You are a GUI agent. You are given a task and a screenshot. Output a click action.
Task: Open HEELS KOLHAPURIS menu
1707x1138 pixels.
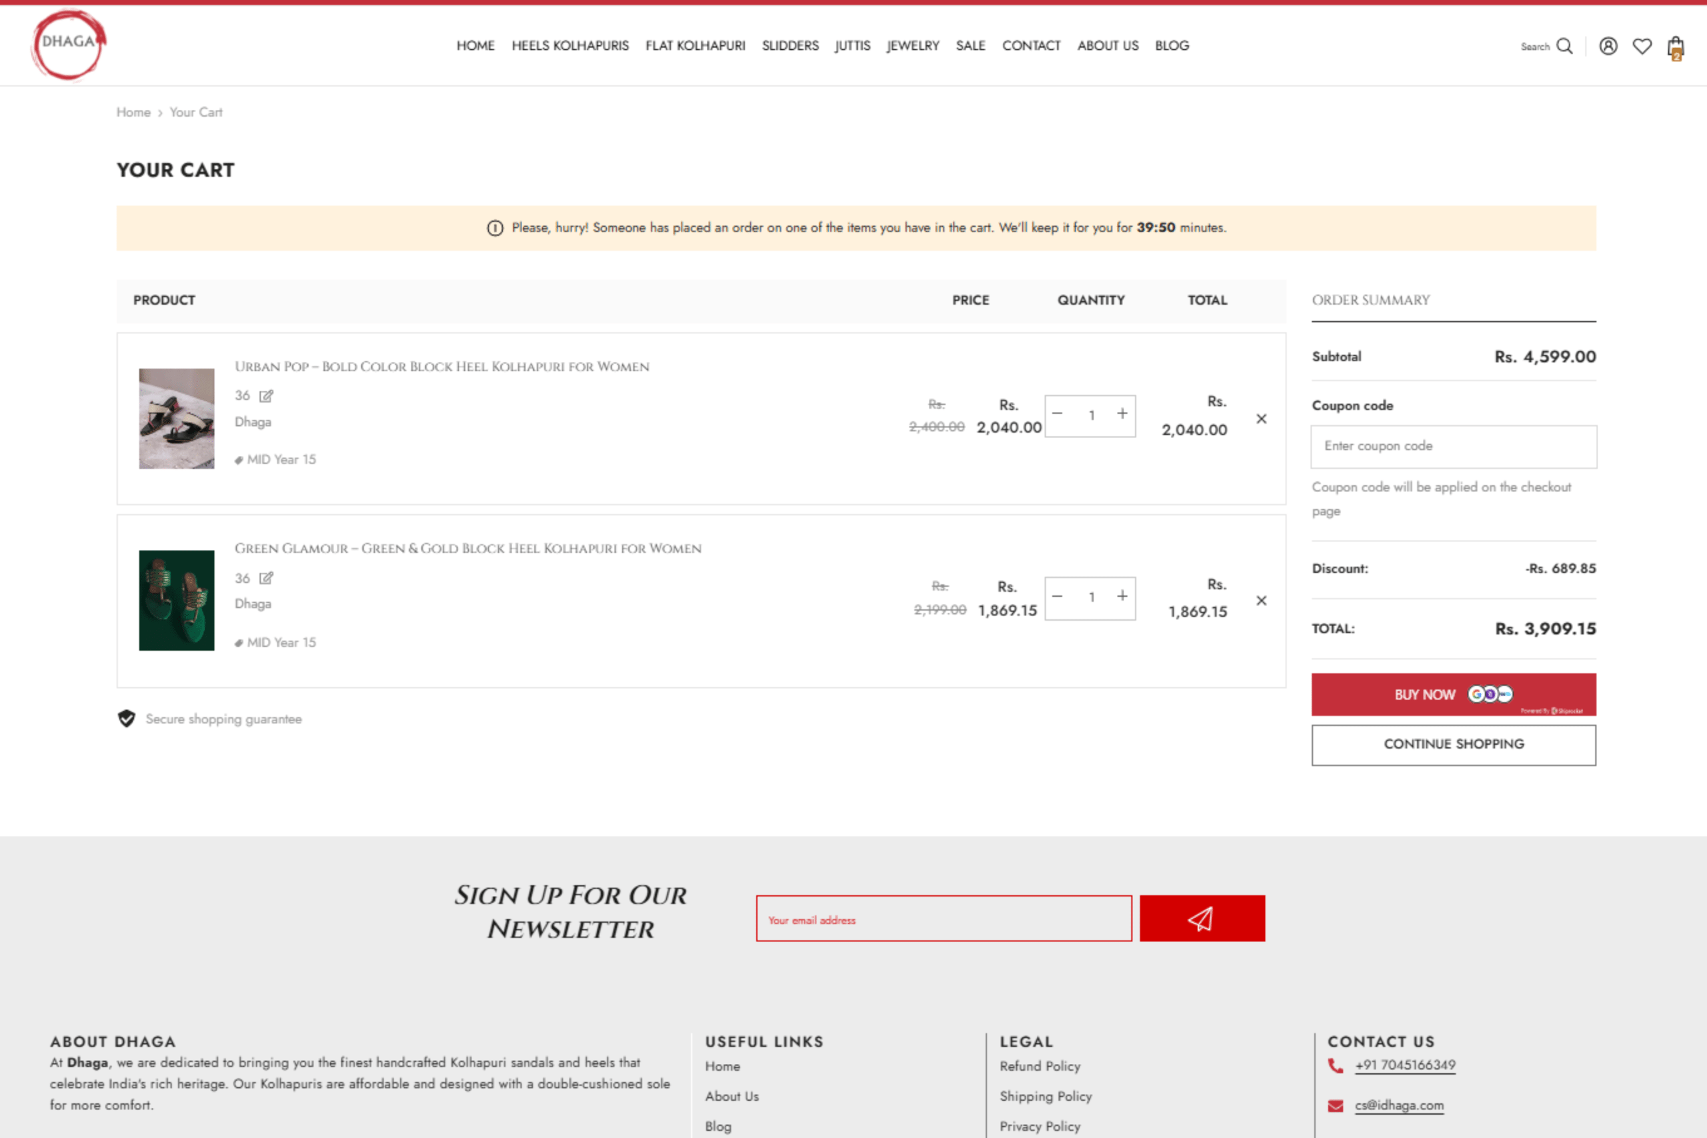coord(569,46)
